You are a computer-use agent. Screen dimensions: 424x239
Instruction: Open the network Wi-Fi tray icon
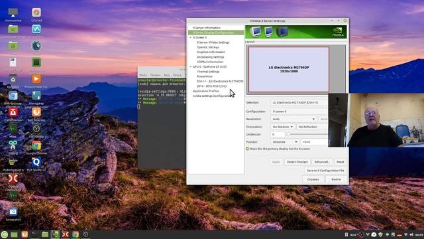pyautogui.click(x=405, y=234)
